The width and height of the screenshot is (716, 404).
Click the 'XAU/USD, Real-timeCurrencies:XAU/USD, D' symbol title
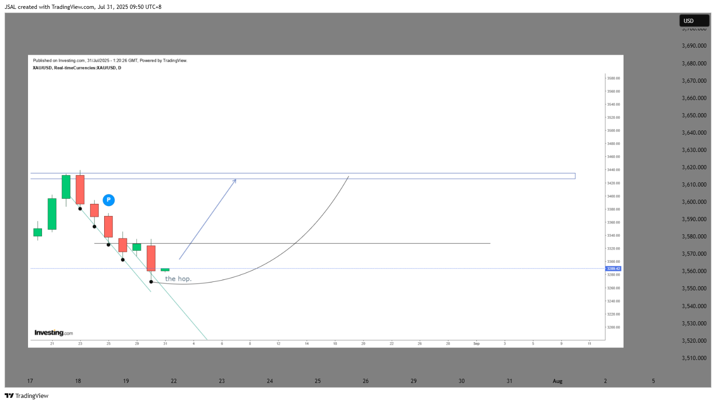pyautogui.click(x=77, y=68)
